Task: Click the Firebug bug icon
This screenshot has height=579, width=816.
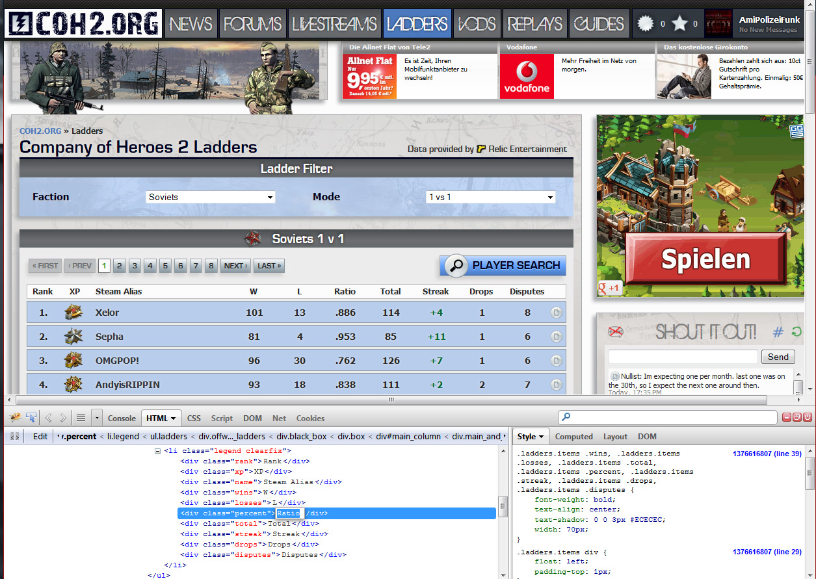Action: click(x=15, y=418)
